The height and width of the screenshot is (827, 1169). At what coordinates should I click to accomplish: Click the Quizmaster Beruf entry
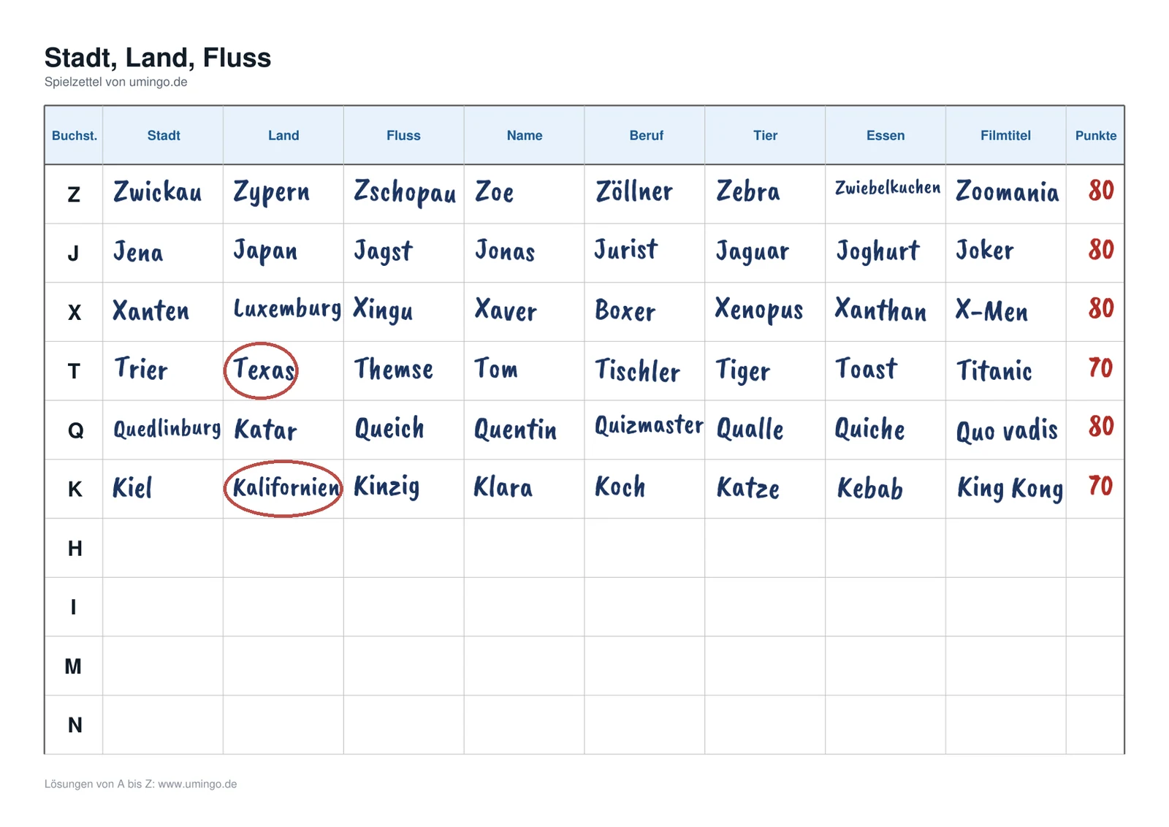coord(649,424)
